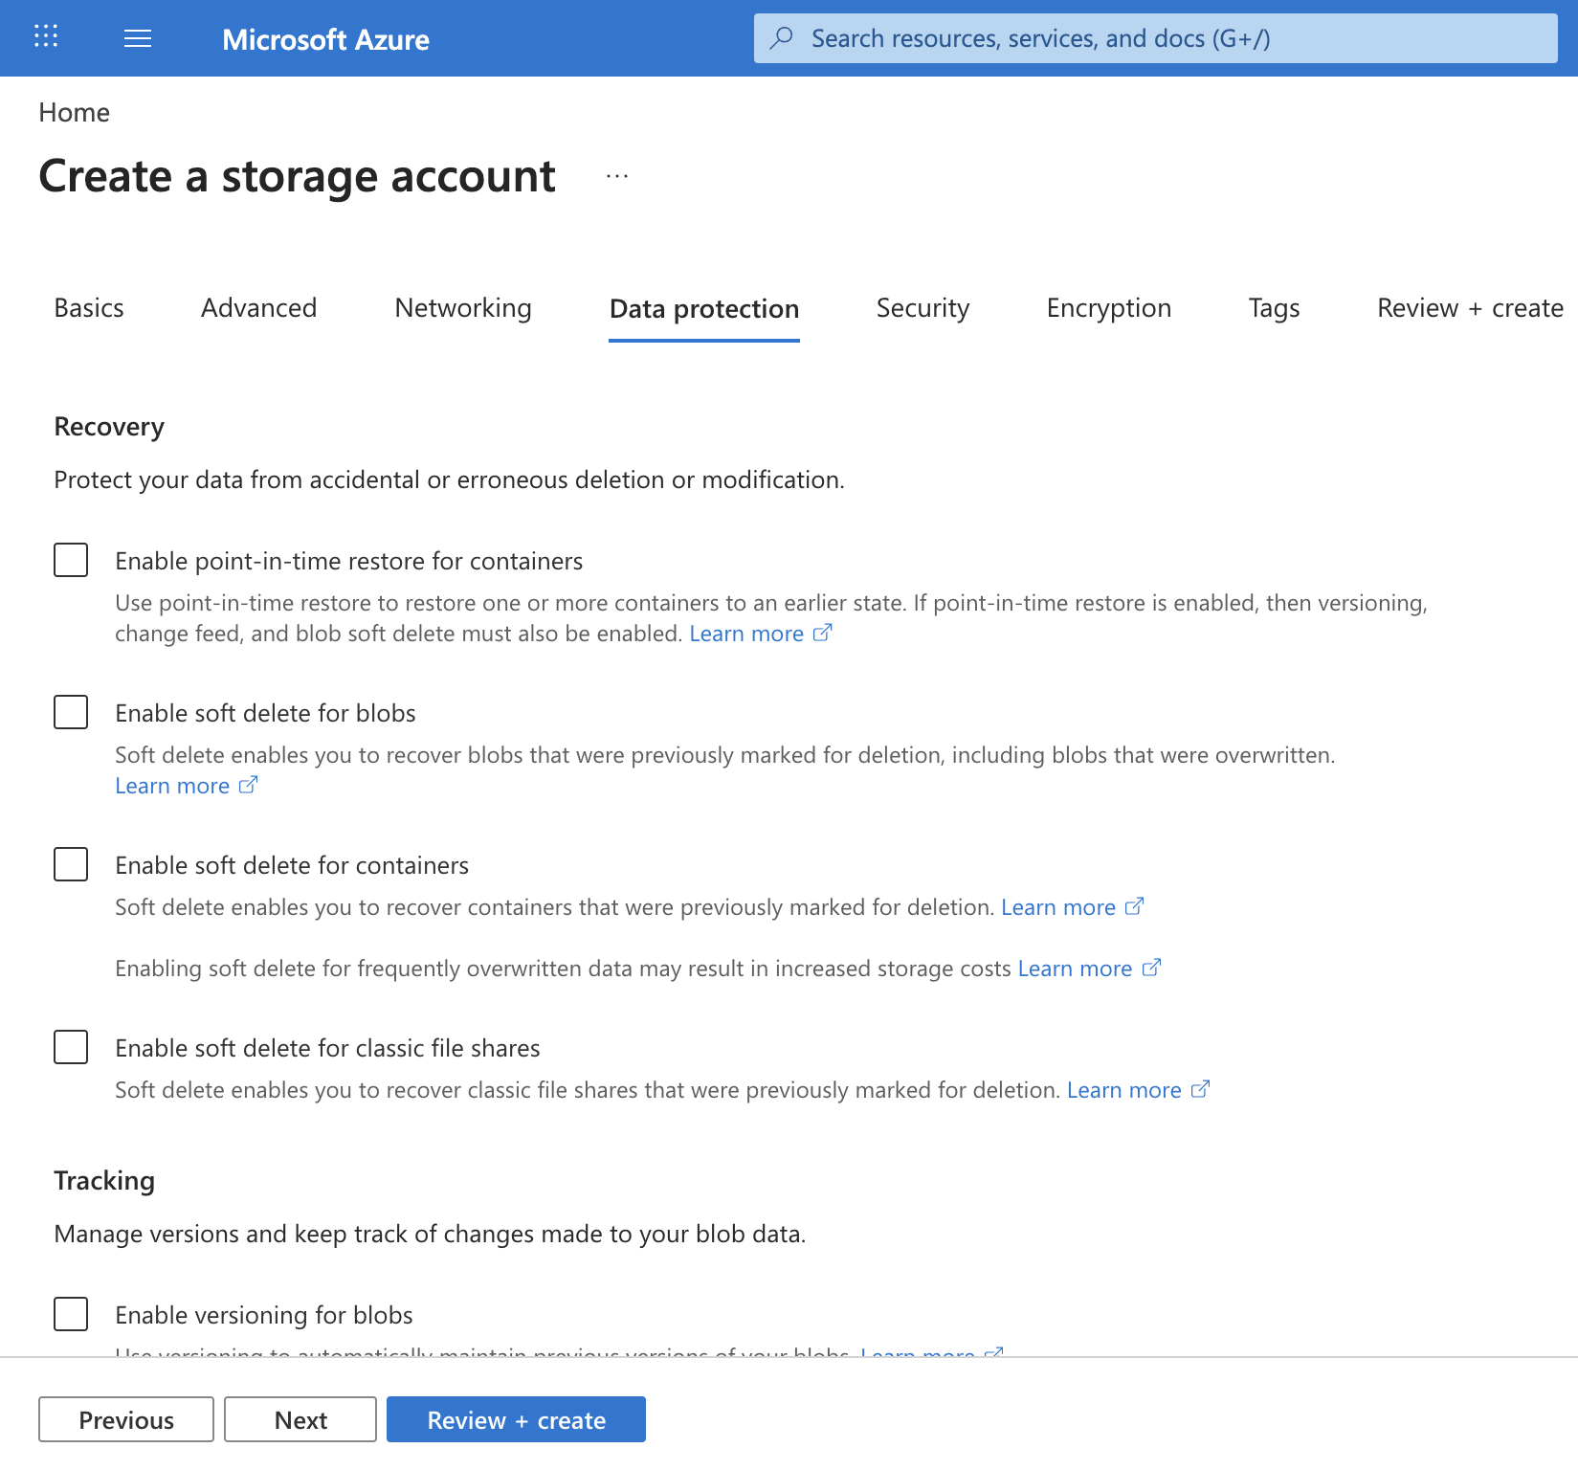Click external link icon for classic file shares
Screen dimensions: 1578x1470
coord(1201,1089)
